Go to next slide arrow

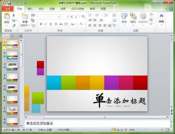(x=171, y=114)
